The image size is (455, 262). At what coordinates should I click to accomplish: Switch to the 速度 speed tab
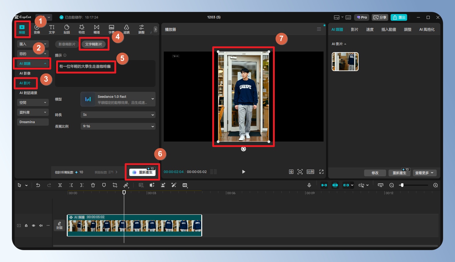[370, 30]
